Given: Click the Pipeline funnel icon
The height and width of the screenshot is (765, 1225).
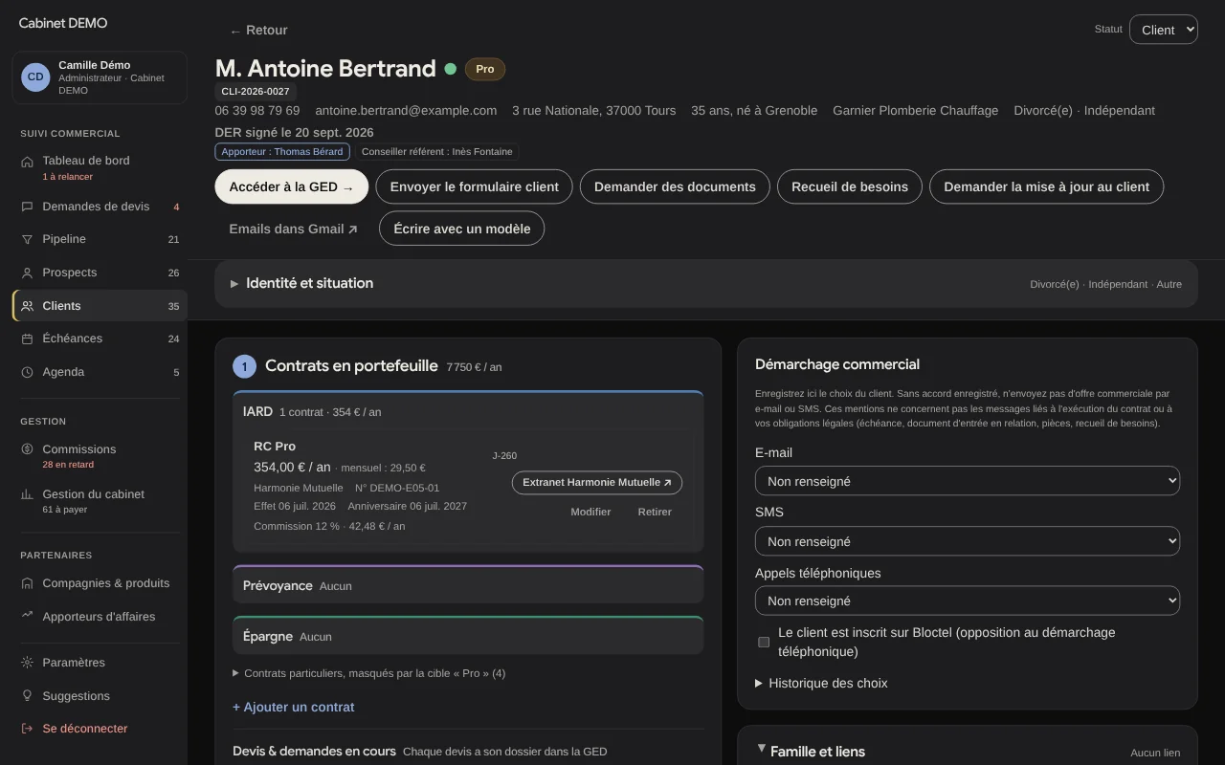Looking at the screenshot, I should [x=27, y=239].
